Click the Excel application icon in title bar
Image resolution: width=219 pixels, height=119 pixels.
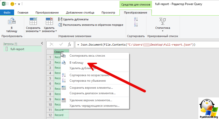[4, 4]
